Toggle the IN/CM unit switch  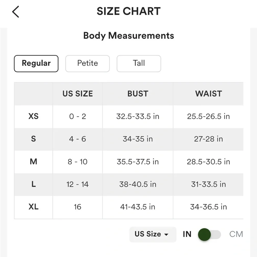click(209, 234)
